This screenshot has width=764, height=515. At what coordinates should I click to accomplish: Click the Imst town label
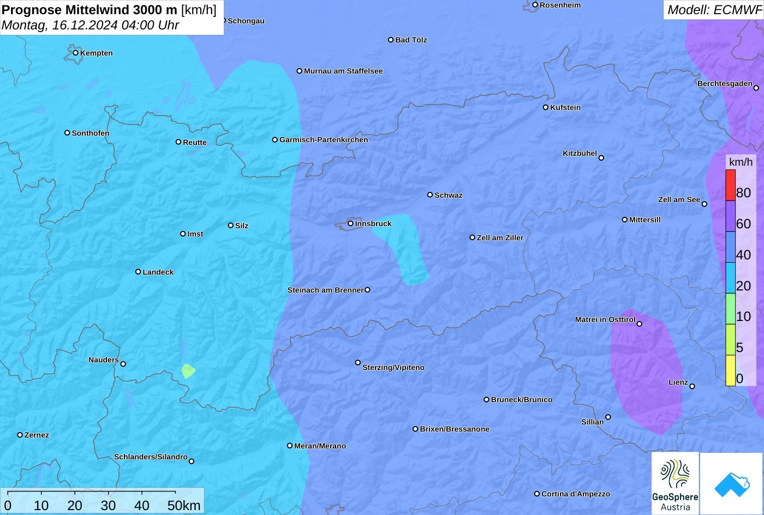pyautogui.click(x=195, y=234)
